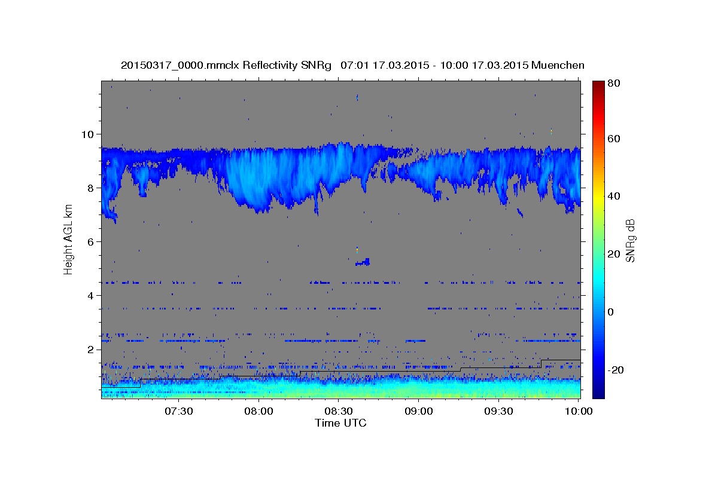Select the 09:00 tick label
The height and width of the screenshot is (478, 718).
418,411
